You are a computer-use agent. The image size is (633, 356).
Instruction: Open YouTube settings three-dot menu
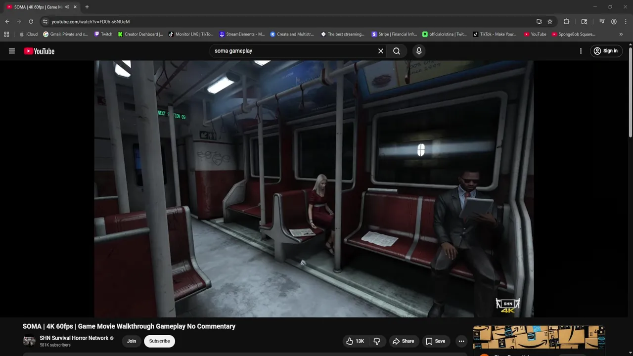click(581, 51)
